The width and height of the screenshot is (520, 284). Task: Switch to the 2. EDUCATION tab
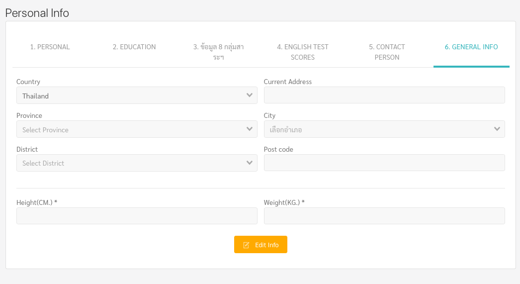point(134,47)
